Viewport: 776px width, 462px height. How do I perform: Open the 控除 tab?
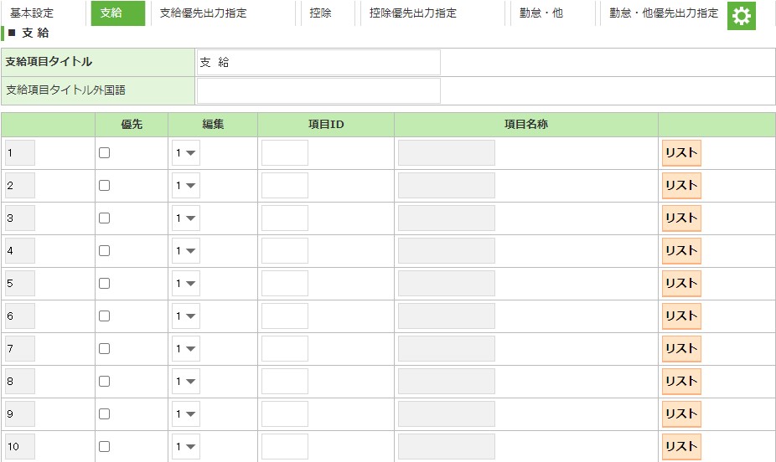pyautogui.click(x=320, y=13)
